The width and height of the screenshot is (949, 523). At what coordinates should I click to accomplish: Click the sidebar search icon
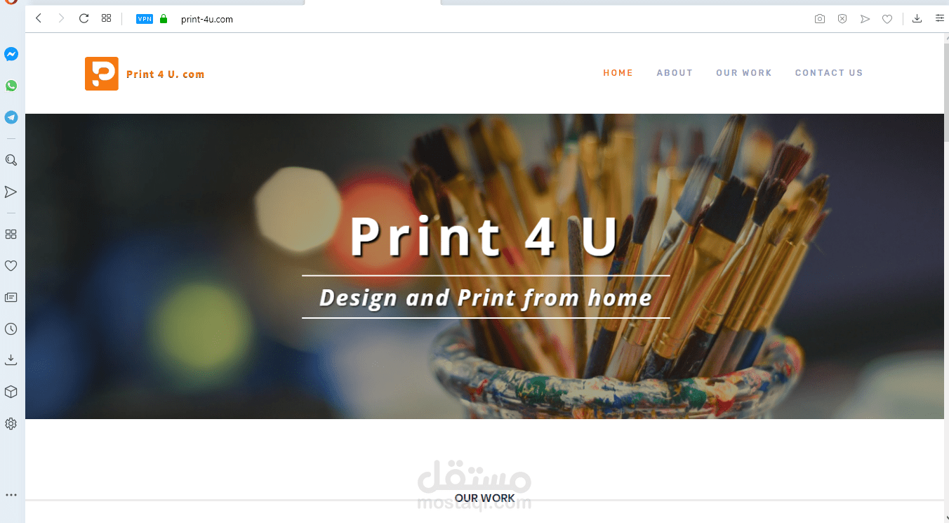11,160
